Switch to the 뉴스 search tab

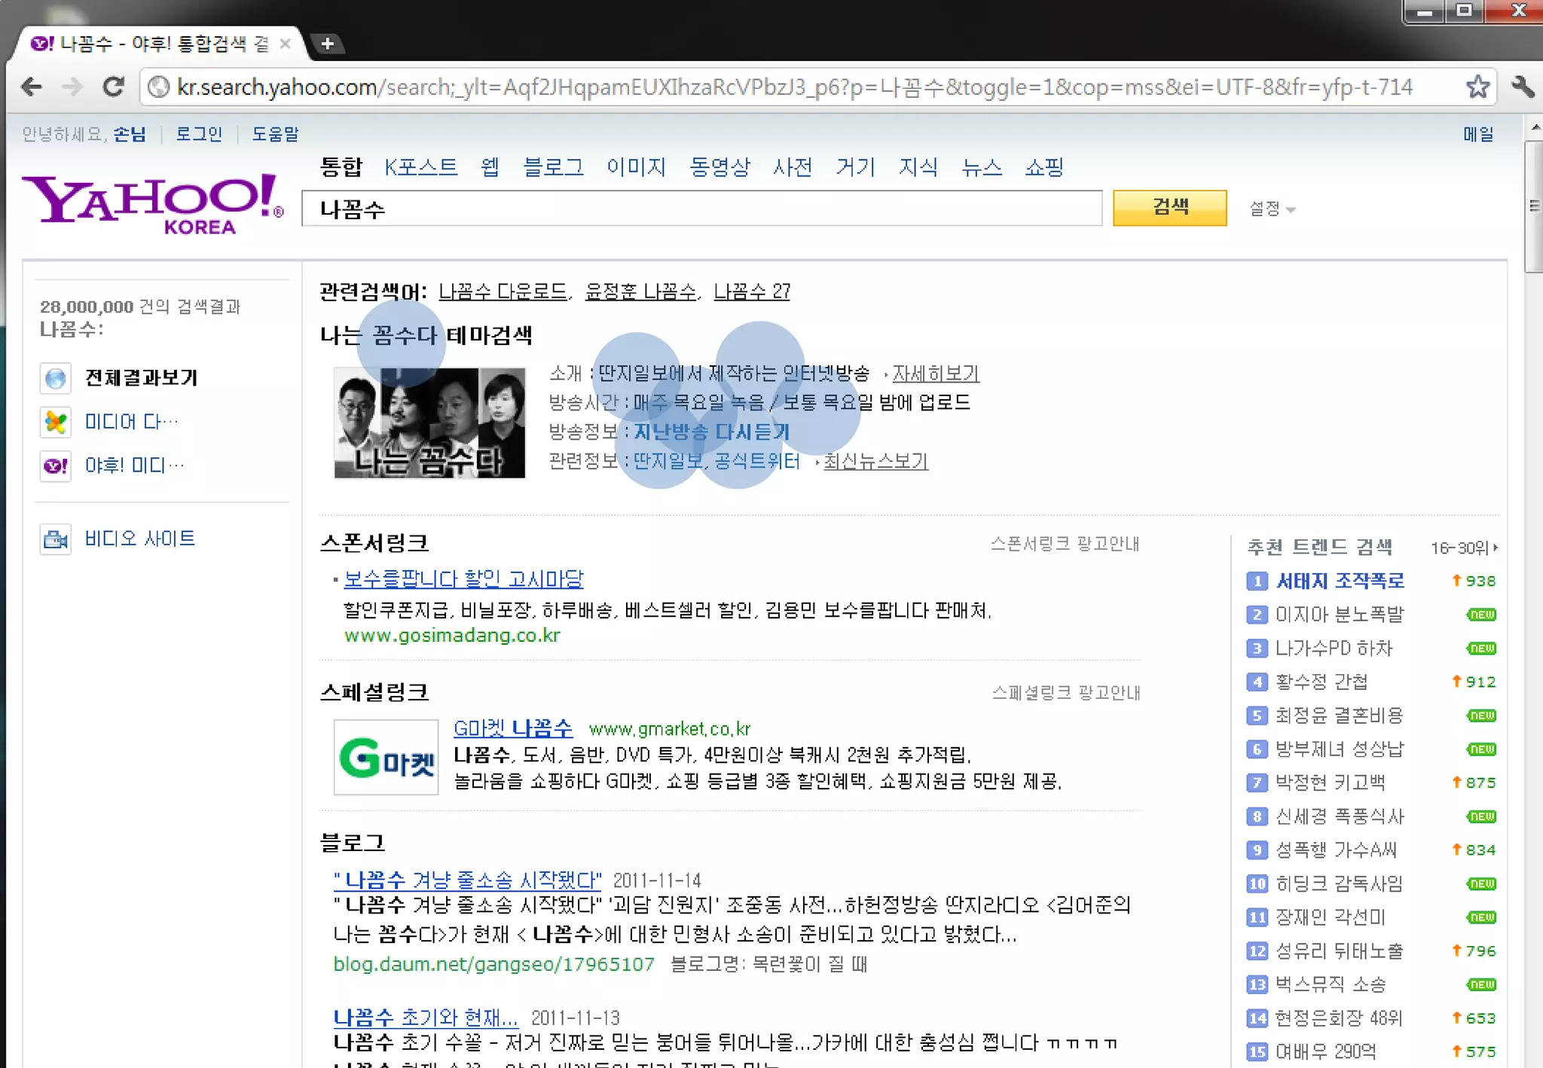click(981, 167)
